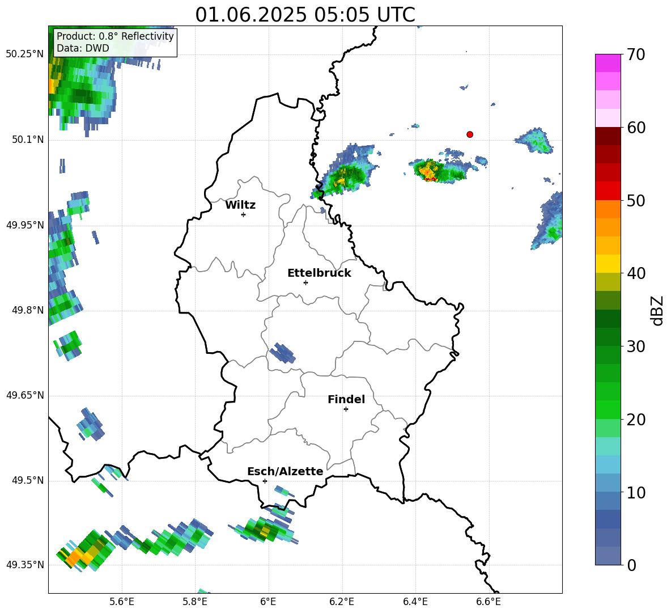The height and width of the screenshot is (613, 671).
Task: Click the colorbar tick value 20
Action: tap(636, 420)
